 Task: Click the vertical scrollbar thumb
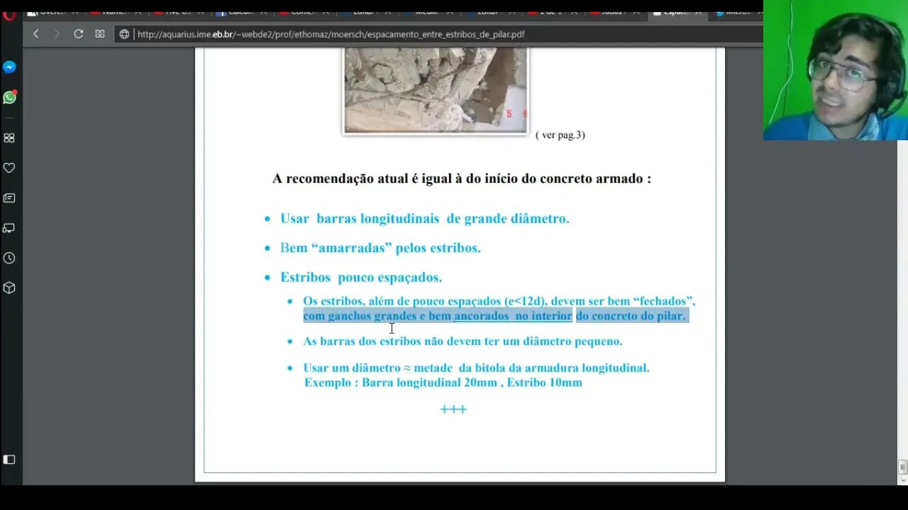pyautogui.click(x=902, y=467)
